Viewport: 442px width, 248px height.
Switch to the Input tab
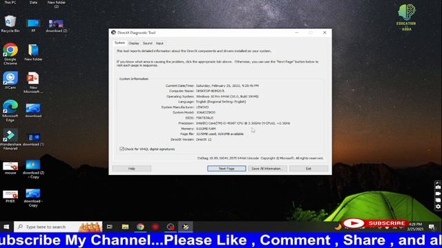(x=160, y=43)
